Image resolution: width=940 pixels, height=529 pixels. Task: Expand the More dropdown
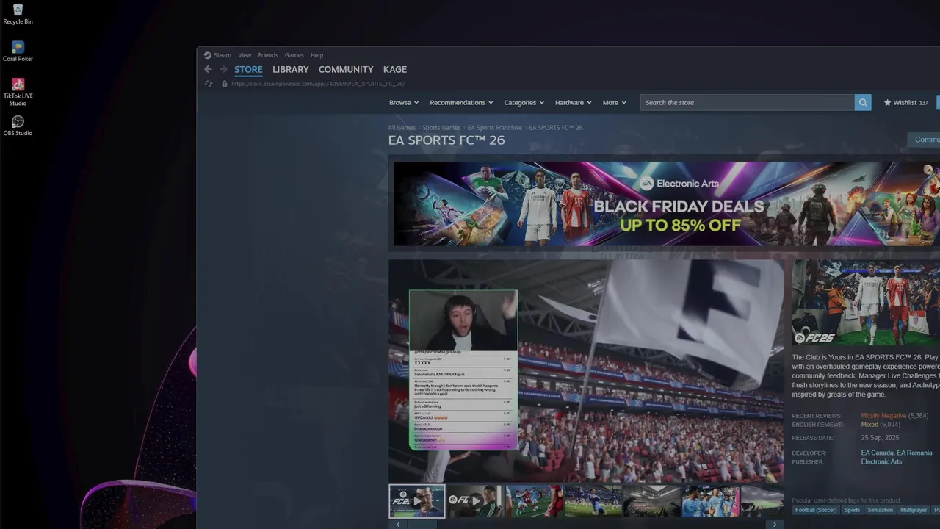pyautogui.click(x=615, y=103)
